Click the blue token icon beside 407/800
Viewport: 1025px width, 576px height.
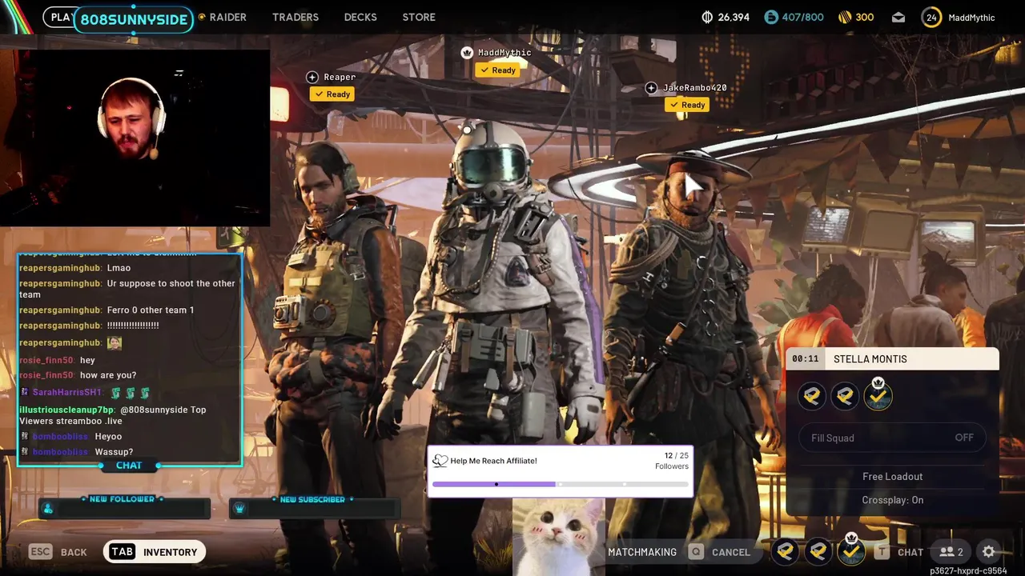770,17
